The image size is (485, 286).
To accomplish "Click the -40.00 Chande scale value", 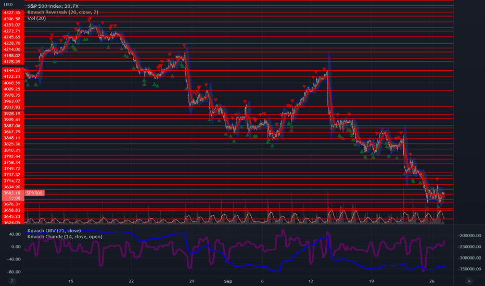I will click(14, 259).
